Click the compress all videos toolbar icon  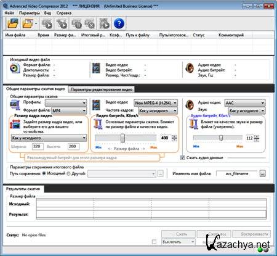pyautogui.click(x=62, y=23)
